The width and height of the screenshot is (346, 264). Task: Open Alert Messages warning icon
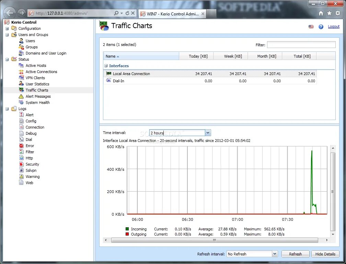(x=21, y=96)
